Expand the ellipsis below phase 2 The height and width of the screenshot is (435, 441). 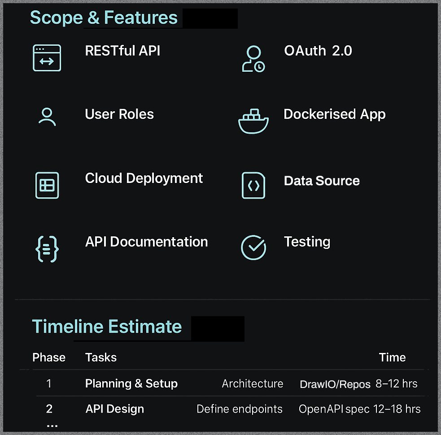click(52, 425)
